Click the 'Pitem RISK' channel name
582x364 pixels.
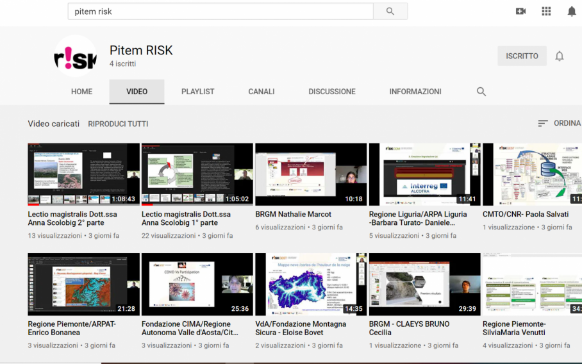pyautogui.click(x=141, y=50)
